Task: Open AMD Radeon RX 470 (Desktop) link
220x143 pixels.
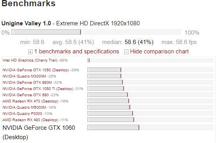Action: pos(30,101)
